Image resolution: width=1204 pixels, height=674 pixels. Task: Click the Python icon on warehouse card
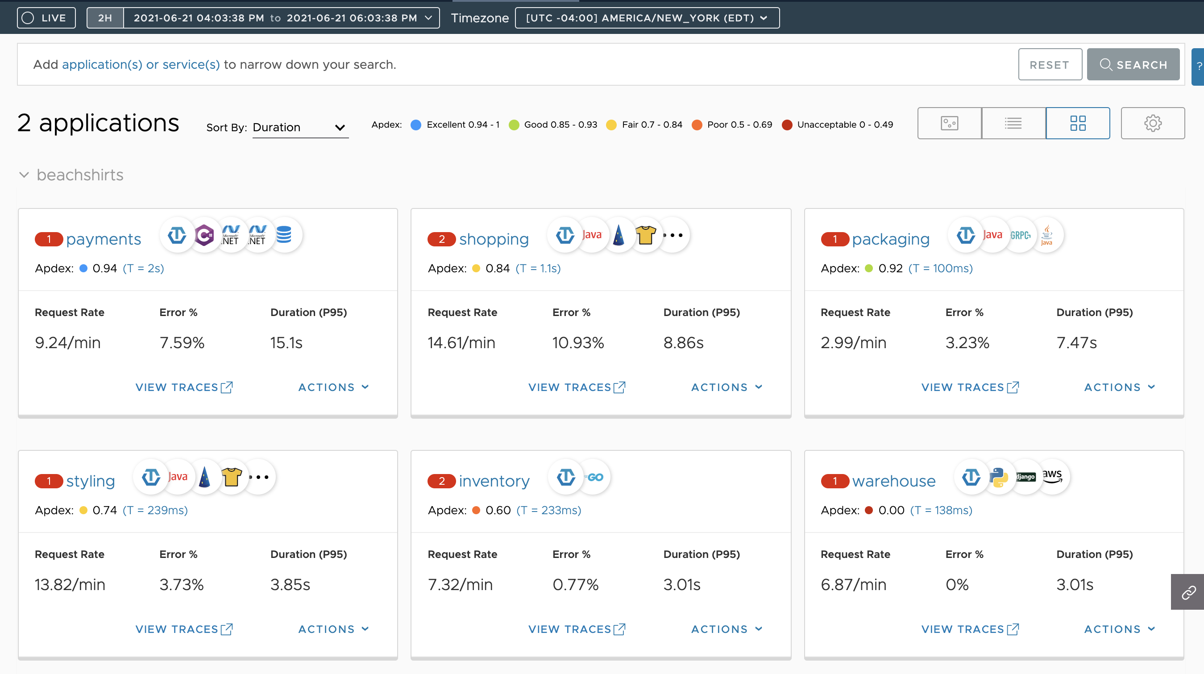click(x=998, y=477)
